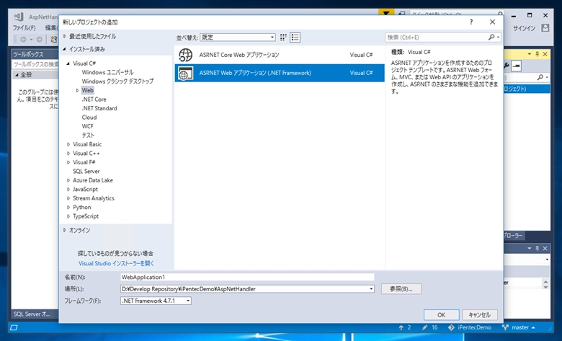Expand the Python node

(x=68, y=207)
